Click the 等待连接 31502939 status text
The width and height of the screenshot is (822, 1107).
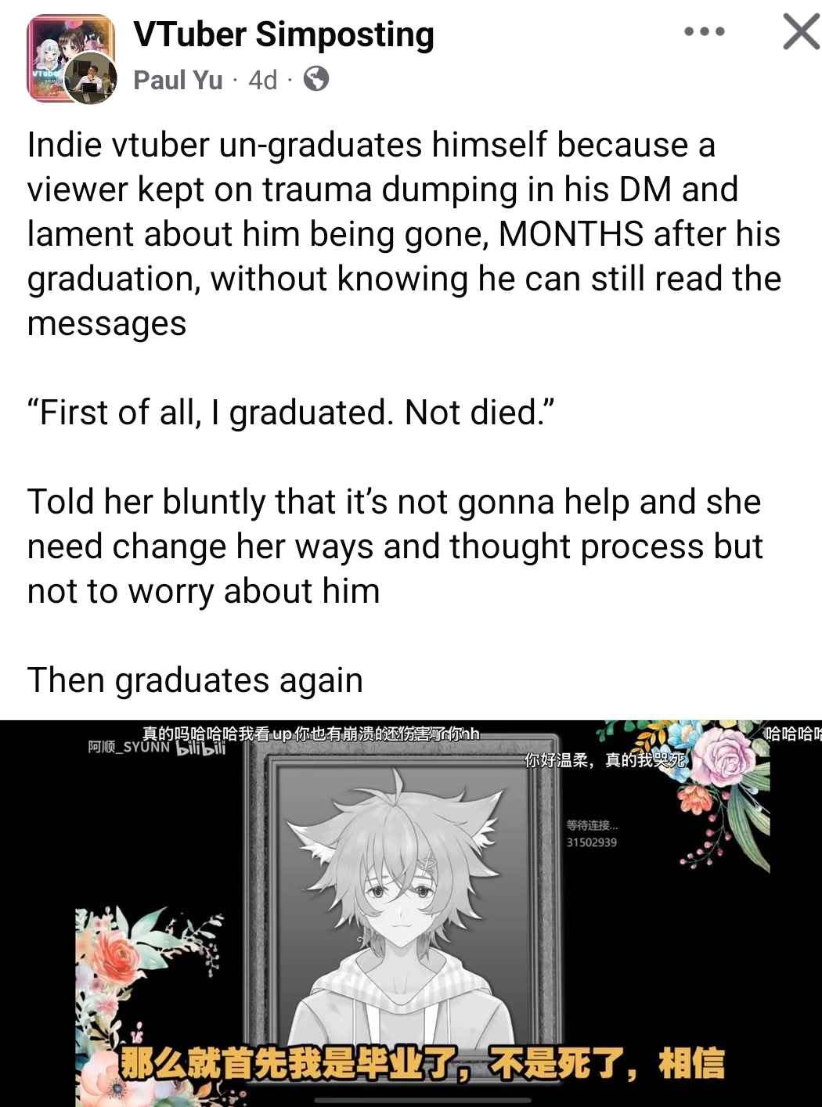coord(592,833)
